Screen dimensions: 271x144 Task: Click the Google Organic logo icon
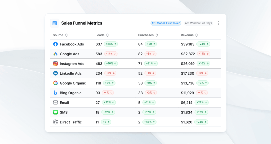pos(55,83)
